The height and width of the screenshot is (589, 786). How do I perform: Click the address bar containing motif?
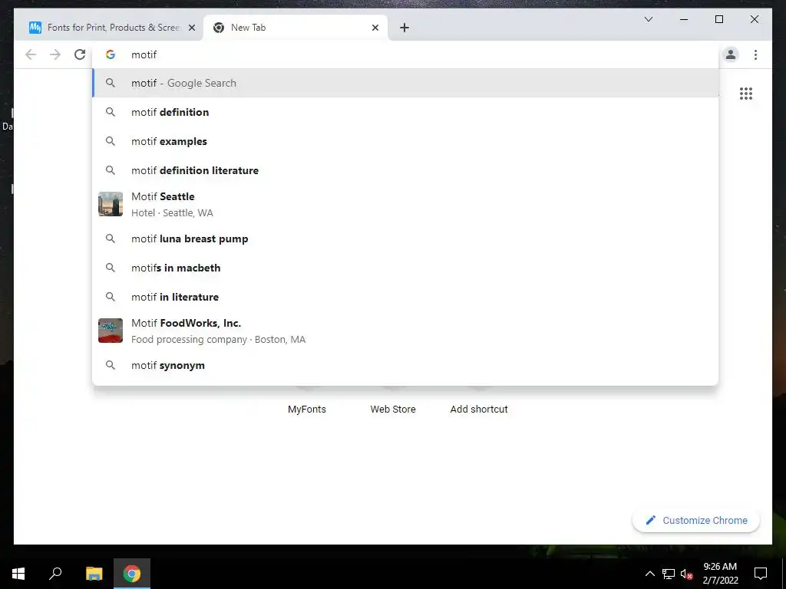pyautogui.click(x=405, y=54)
